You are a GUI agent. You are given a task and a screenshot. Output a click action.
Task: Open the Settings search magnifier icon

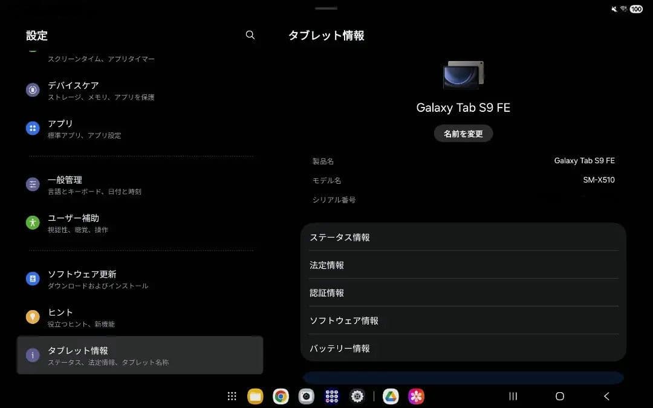point(250,35)
